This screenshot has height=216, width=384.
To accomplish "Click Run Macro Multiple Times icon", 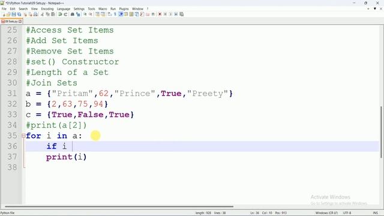I will pos(176,14).
